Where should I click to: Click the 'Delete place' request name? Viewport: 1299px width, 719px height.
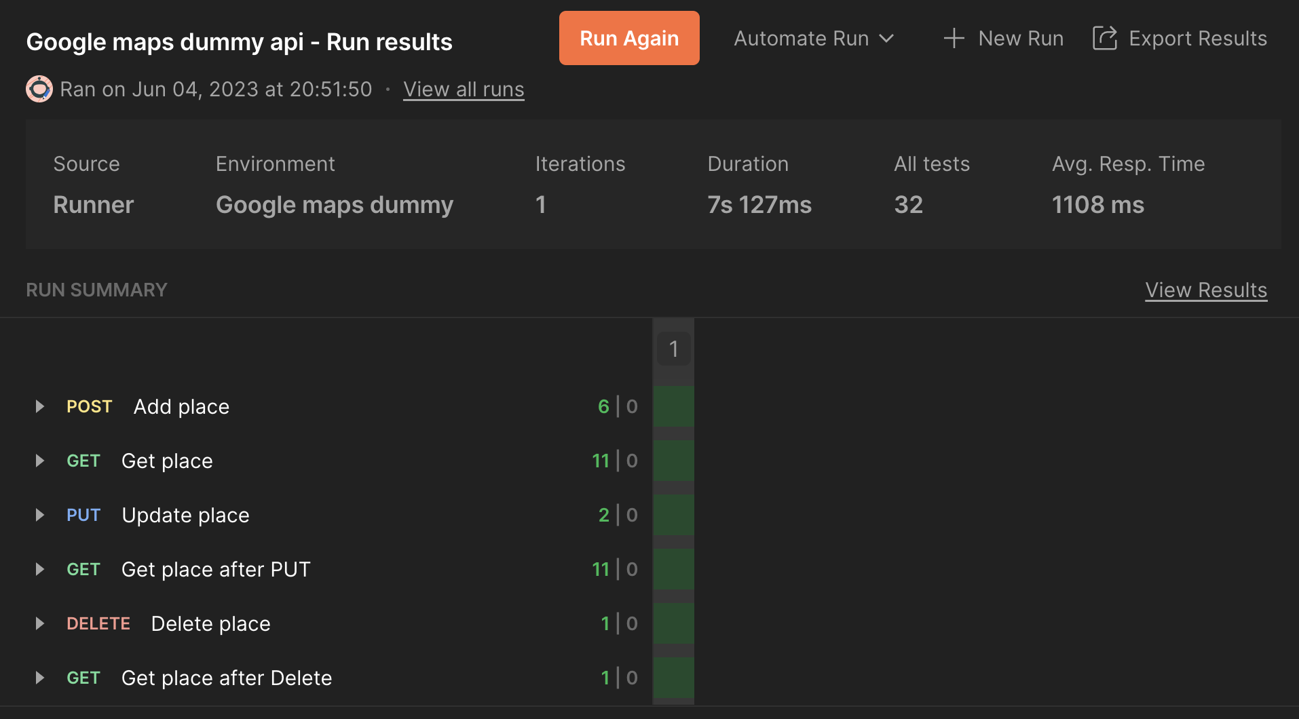(210, 623)
